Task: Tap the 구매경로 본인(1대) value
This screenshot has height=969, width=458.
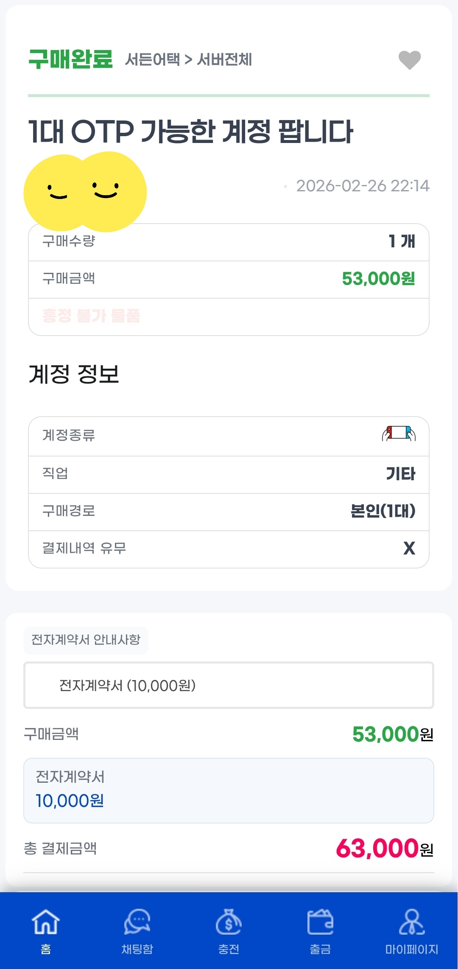Action: [383, 511]
